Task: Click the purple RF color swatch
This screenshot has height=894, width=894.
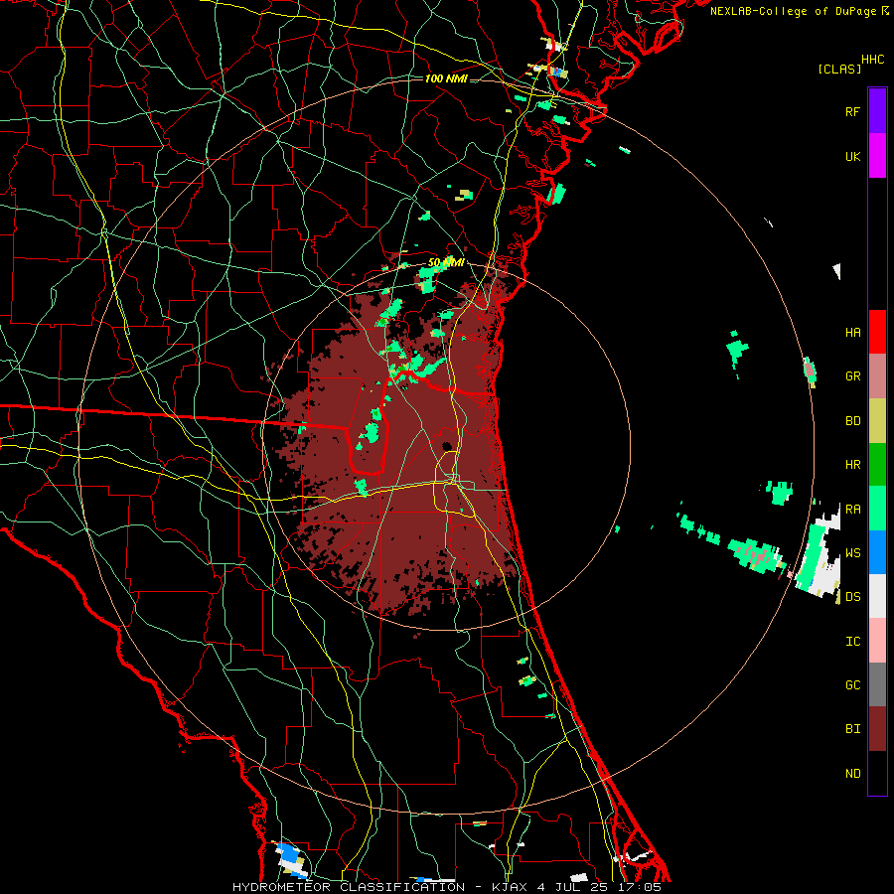Action: [x=877, y=111]
